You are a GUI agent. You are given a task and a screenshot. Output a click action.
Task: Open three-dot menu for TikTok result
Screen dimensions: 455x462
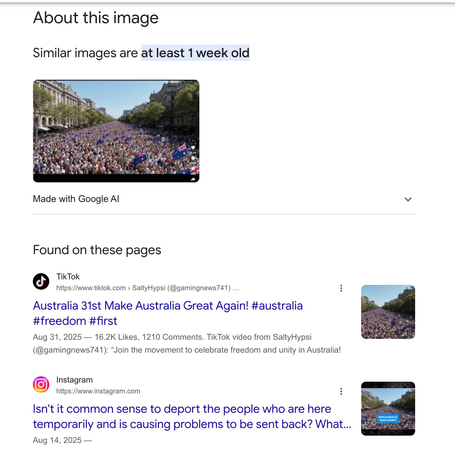[341, 288]
